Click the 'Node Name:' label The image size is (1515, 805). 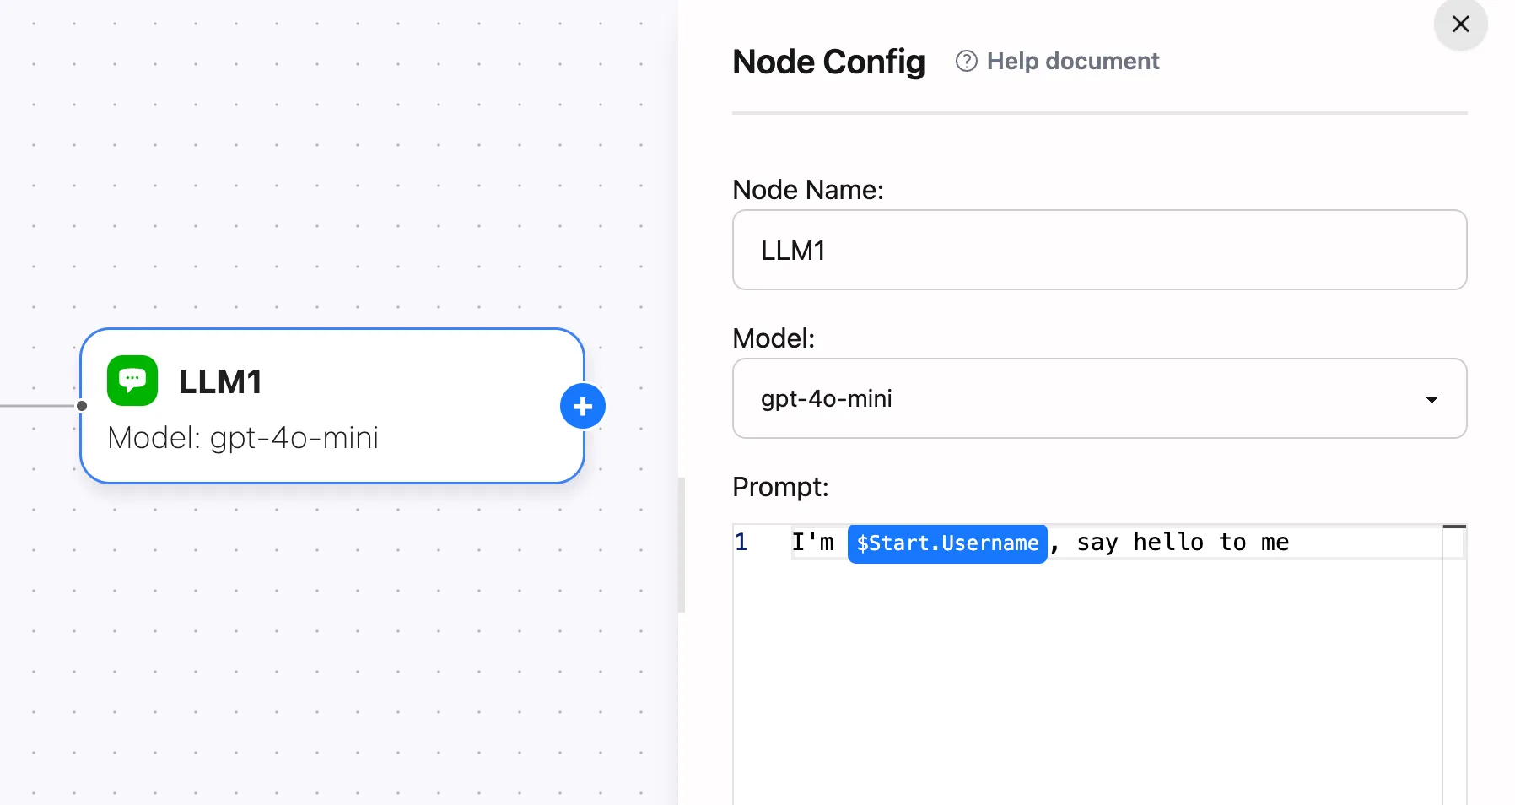807,190
